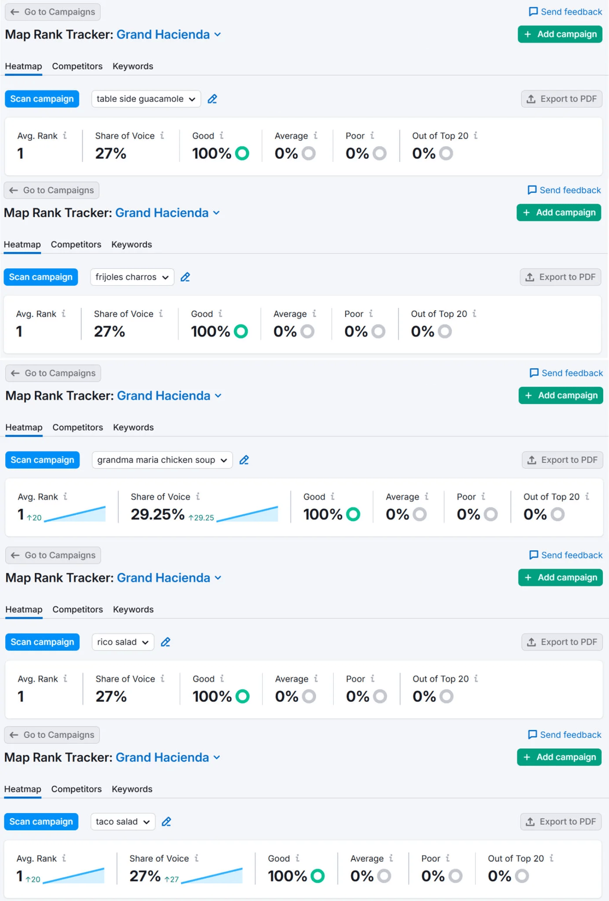Screen dimensions: 609x901
Task: Click edit pencil next to rico salad
Action: pos(165,642)
